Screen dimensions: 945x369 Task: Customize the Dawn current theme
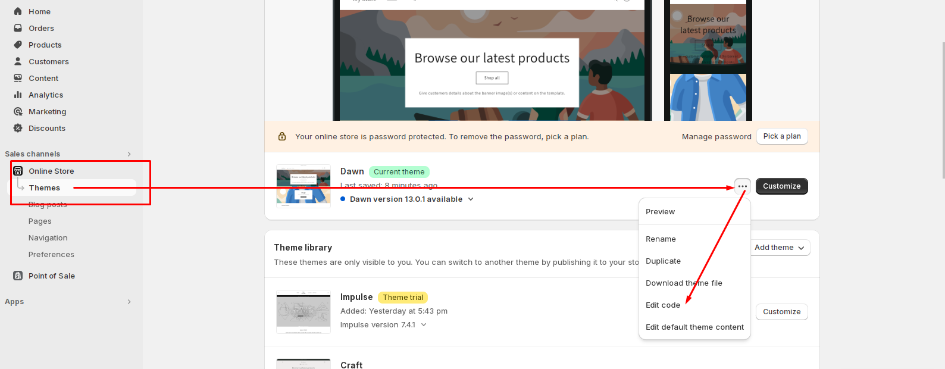pos(782,186)
